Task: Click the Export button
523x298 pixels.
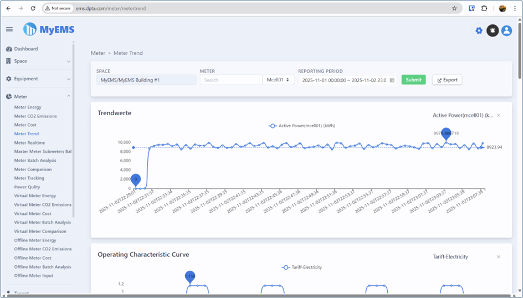Action: click(x=447, y=80)
